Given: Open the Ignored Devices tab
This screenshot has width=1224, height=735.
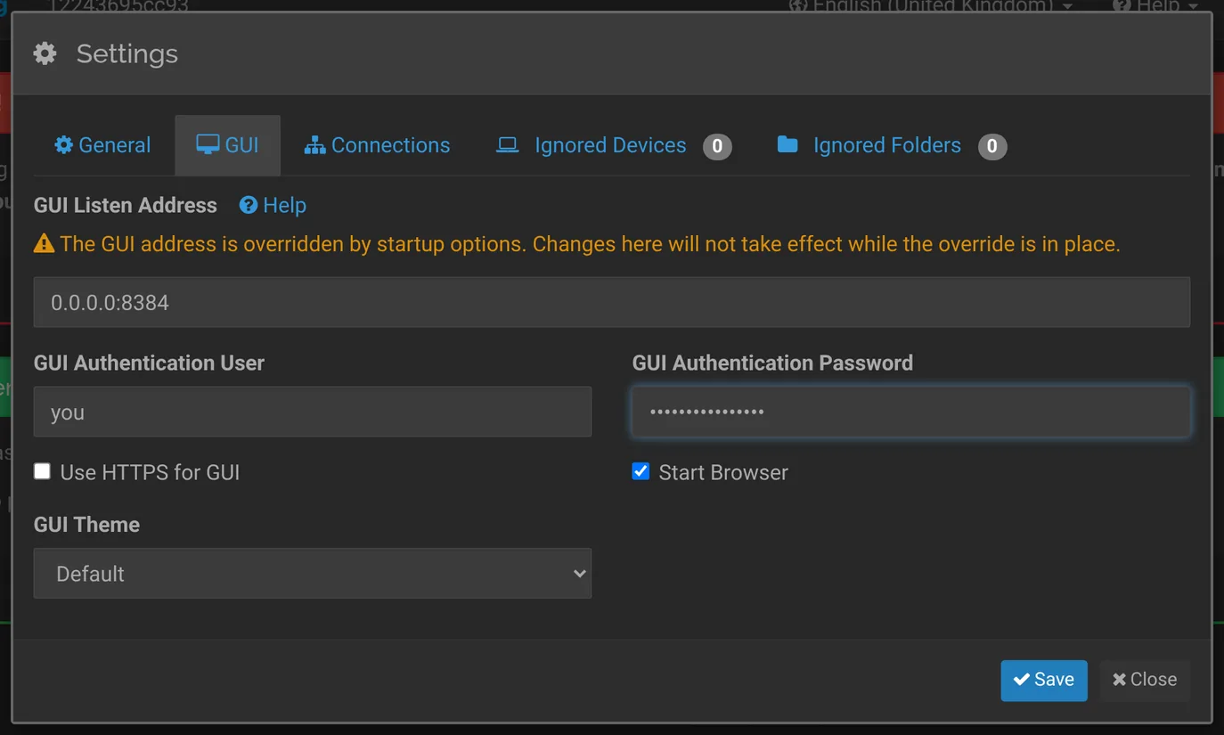Looking at the screenshot, I should [614, 145].
